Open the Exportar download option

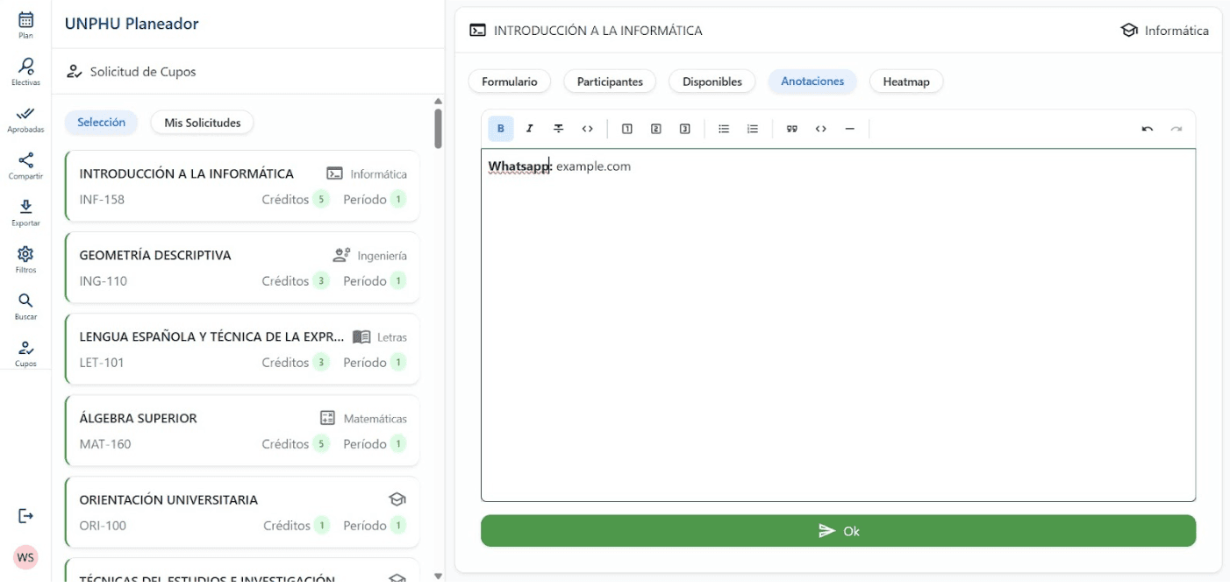click(x=25, y=213)
